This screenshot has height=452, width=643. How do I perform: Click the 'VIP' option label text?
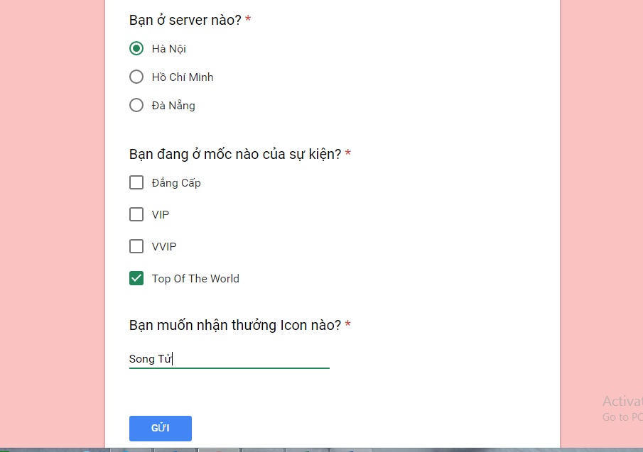pyautogui.click(x=161, y=214)
